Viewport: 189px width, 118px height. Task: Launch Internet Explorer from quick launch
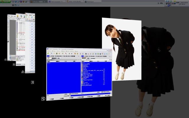pos(16,2)
